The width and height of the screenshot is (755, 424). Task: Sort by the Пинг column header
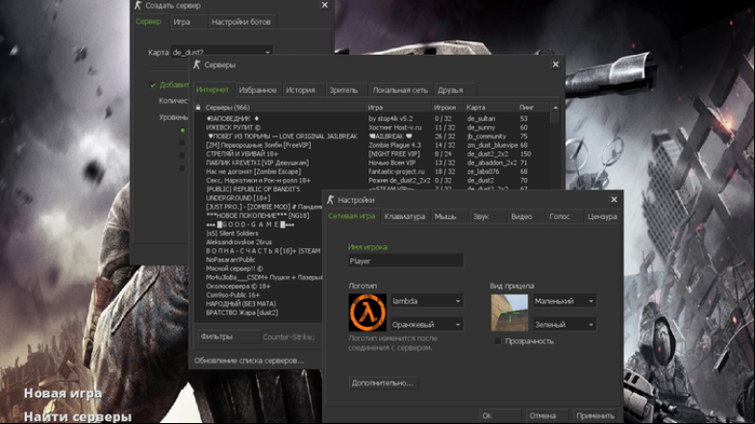tap(532, 108)
